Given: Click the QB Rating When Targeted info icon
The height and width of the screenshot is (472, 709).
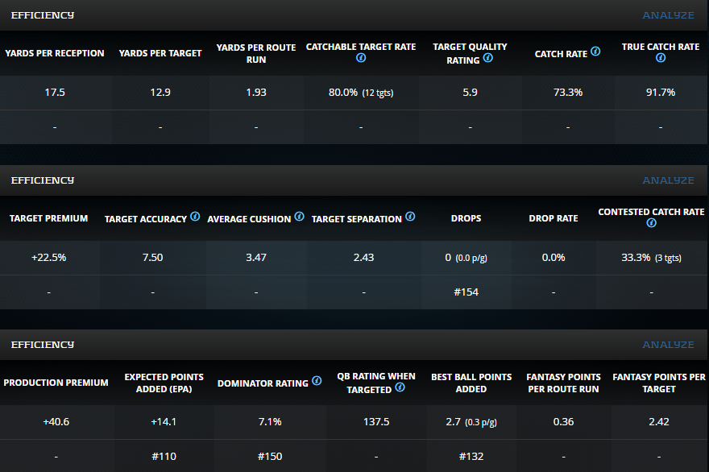Looking at the screenshot, I should [400, 387].
